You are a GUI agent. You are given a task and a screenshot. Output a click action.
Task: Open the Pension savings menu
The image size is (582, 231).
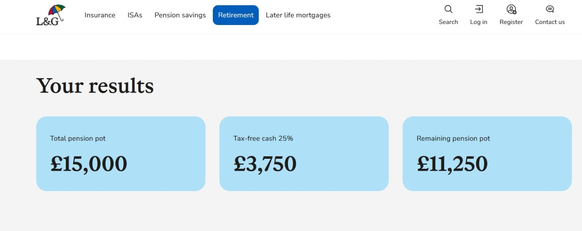click(x=180, y=15)
